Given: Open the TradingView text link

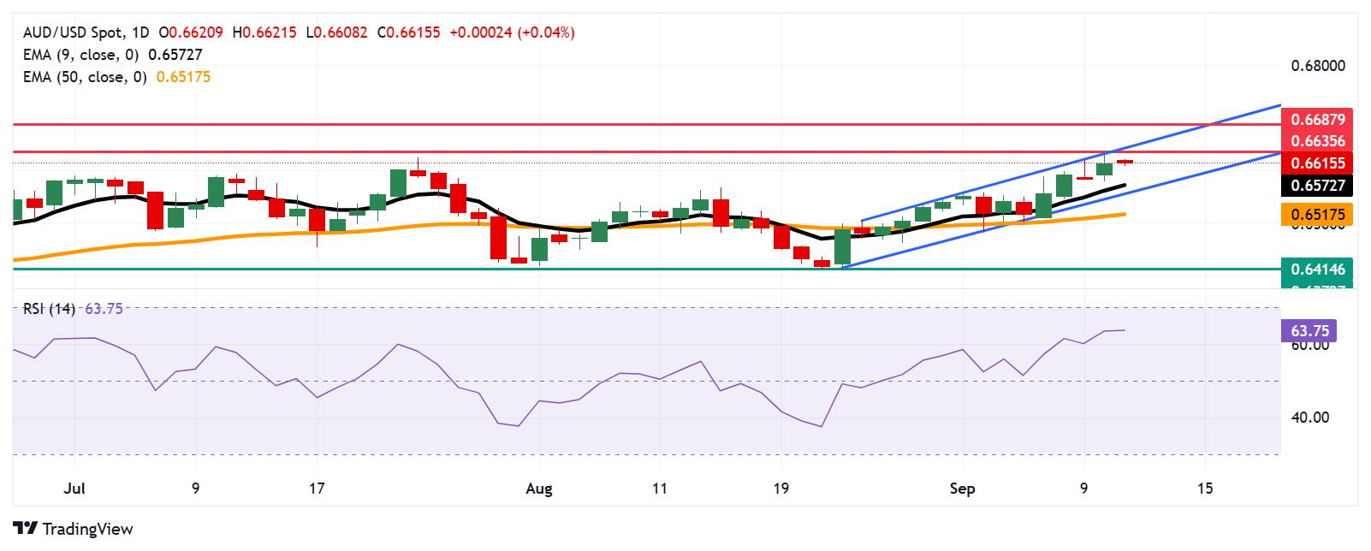Looking at the screenshot, I should pyautogui.click(x=87, y=529).
